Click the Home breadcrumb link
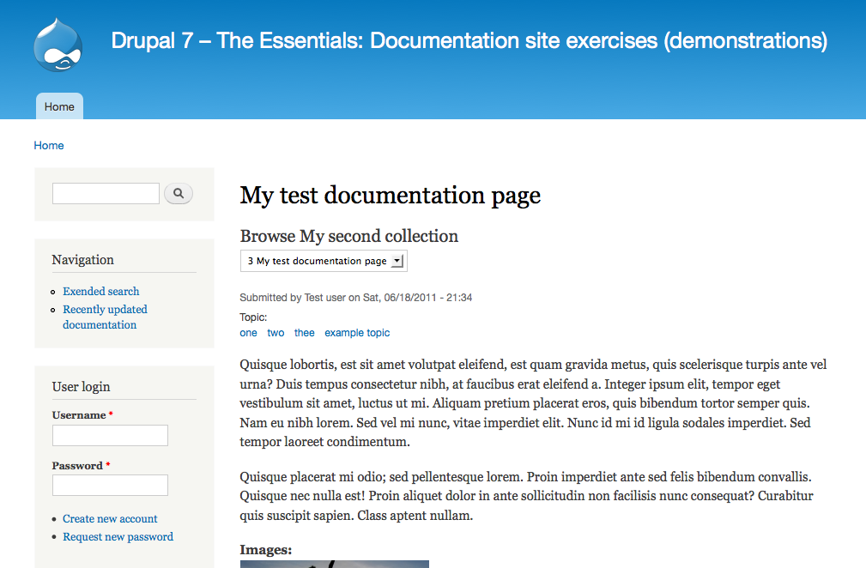The image size is (866, 568). [x=49, y=146]
